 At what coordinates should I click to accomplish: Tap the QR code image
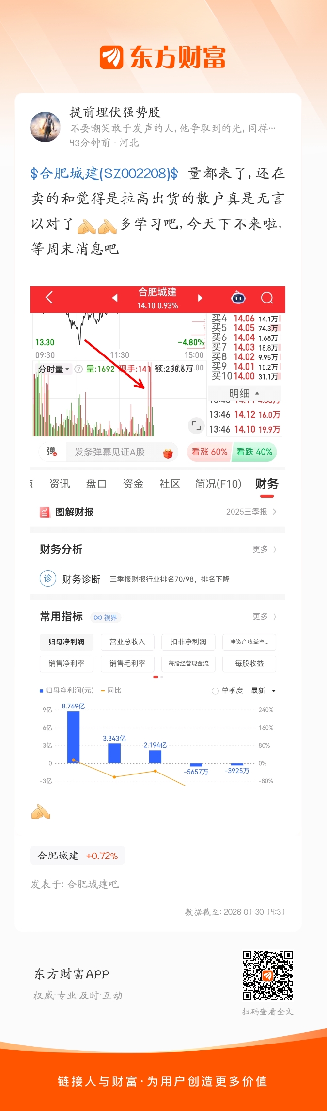(267, 975)
